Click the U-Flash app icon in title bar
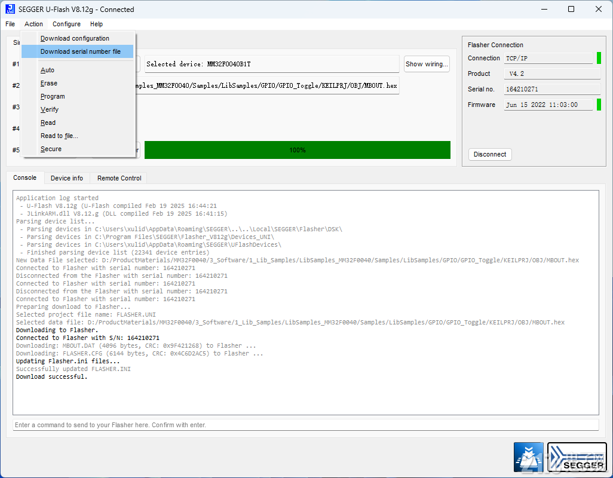 [x=10, y=9]
